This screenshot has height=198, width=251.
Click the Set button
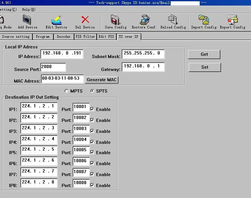coord(205,67)
